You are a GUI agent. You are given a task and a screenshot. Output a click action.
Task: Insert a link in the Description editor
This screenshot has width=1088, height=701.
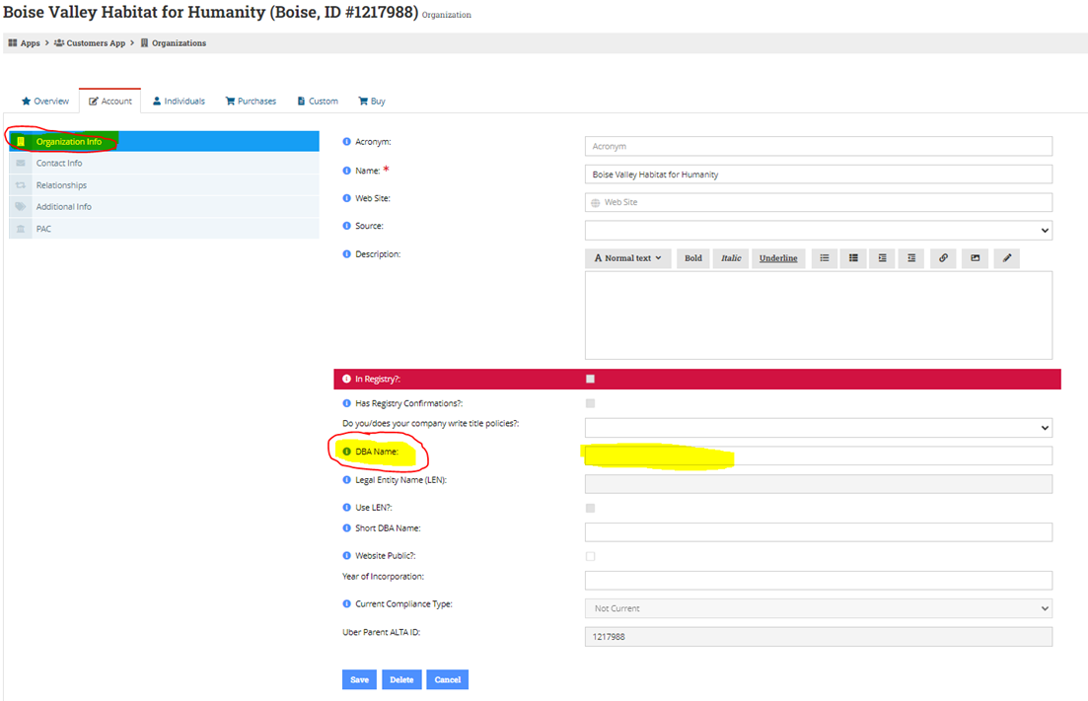click(943, 258)
